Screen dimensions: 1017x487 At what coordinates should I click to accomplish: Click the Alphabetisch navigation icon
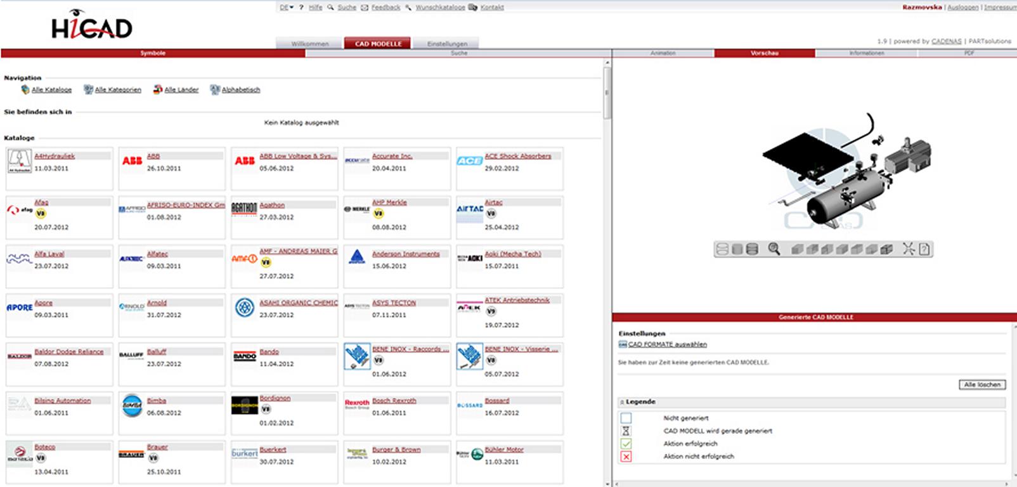(215, 89)
